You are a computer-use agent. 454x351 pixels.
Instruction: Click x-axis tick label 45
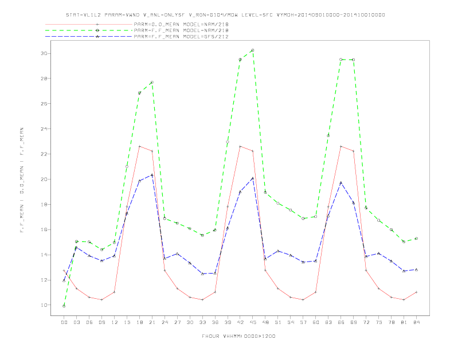click(253, 322)
